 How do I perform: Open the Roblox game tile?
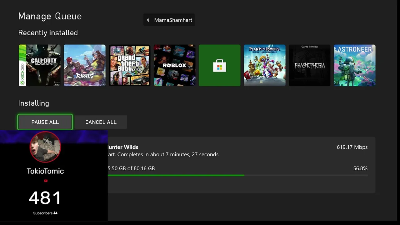tap(175, 65)
